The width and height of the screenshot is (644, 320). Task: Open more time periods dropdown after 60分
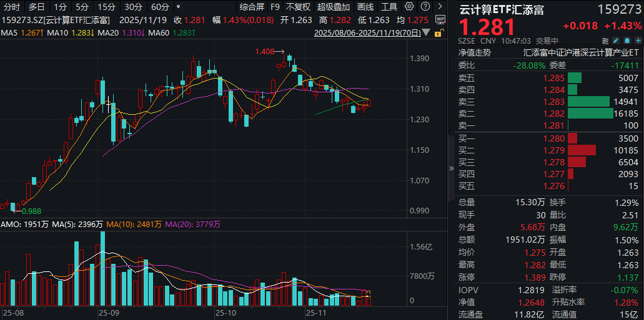click(179, 7)
